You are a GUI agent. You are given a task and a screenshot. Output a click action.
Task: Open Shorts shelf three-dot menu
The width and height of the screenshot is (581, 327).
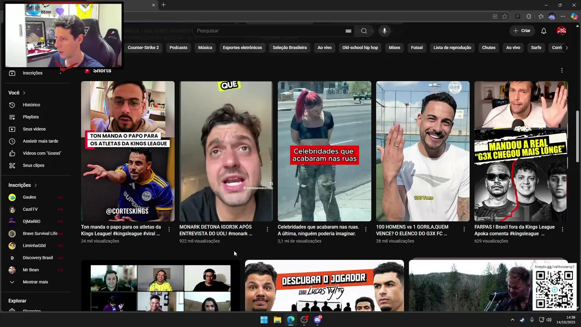[561, 70]
